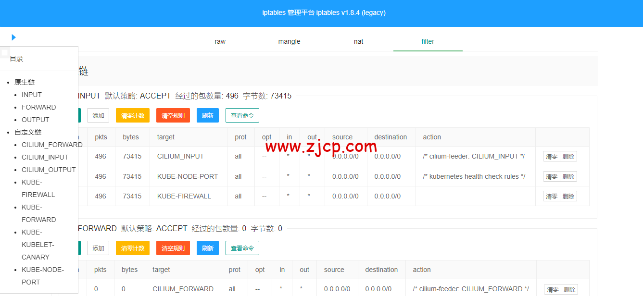Click 清零 on the CILIUM_INPUT rule row
643x296 pixels.
click(552, 156)
